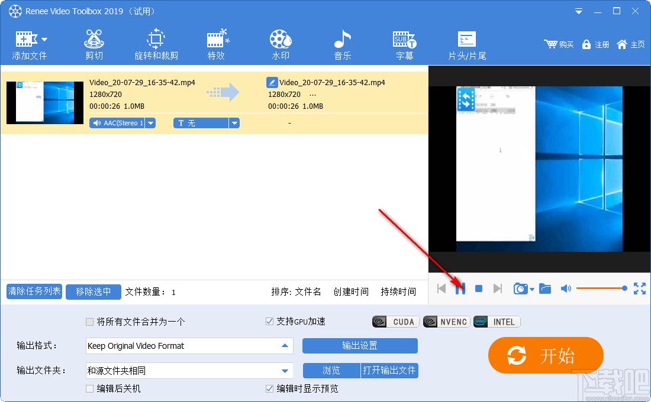This screenshot has width=651, height=402.
Task: Click the Clear Task List (清除任务列表) button
Action: click(x=34, y=291)
